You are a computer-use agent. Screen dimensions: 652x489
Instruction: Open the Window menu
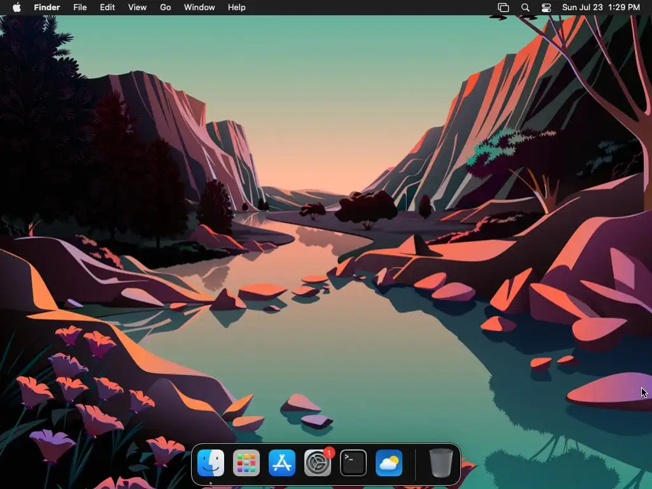pos(199,8)
